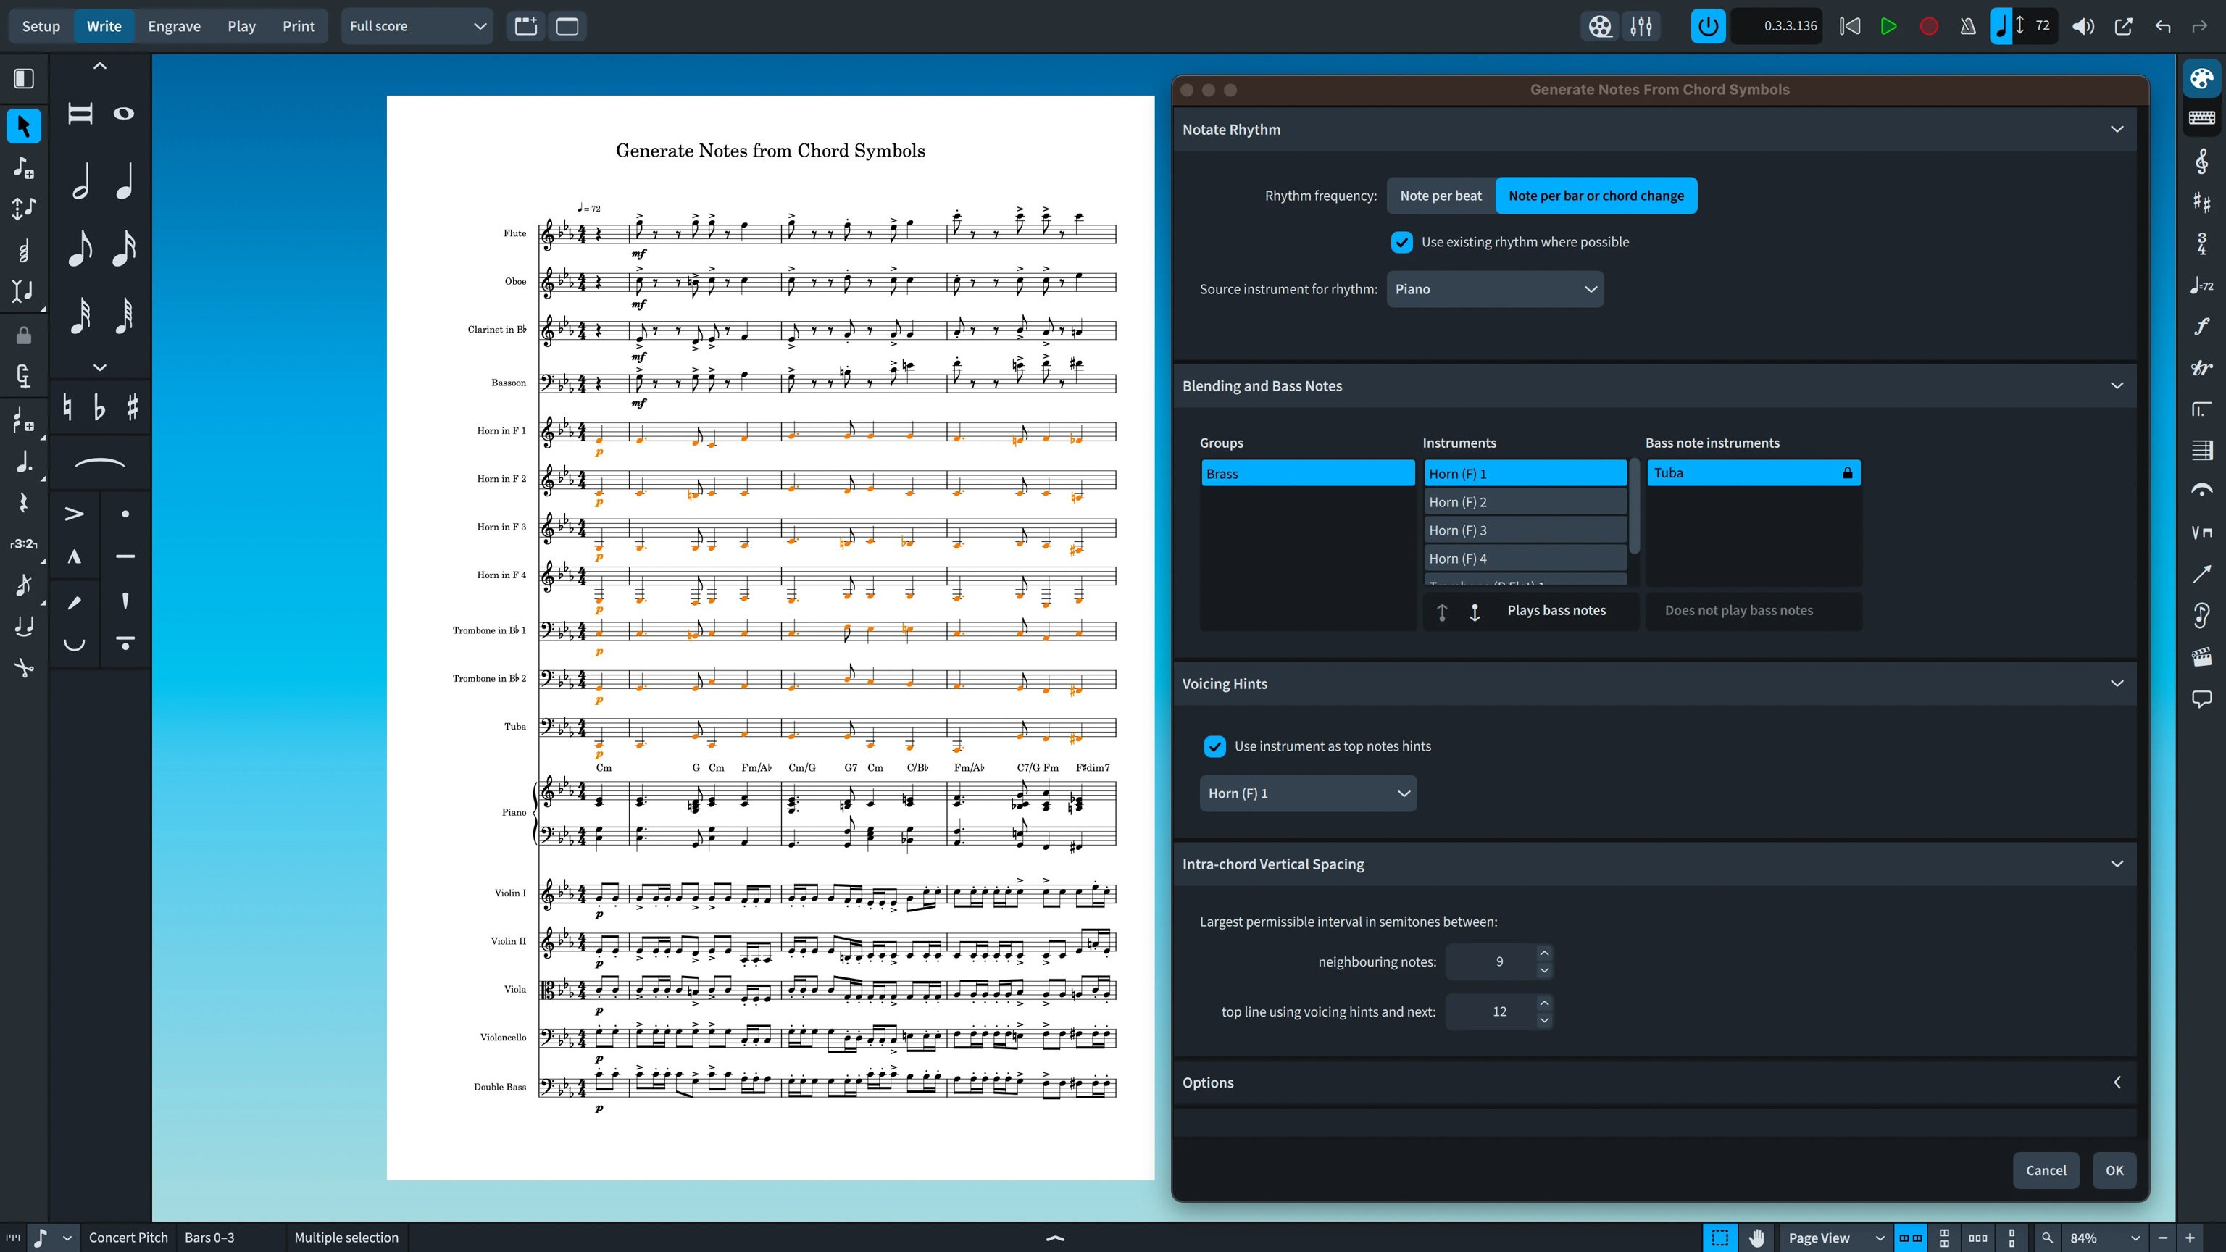Open the Horn (F) 1 voicing hints dropdown
This screenshot has height=1252, width=2226.
tap(1307, 793)
